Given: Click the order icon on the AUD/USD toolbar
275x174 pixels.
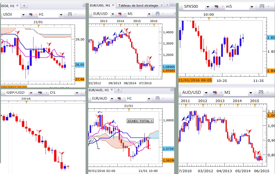Looking at the screenshot, I should coord(214,92).
